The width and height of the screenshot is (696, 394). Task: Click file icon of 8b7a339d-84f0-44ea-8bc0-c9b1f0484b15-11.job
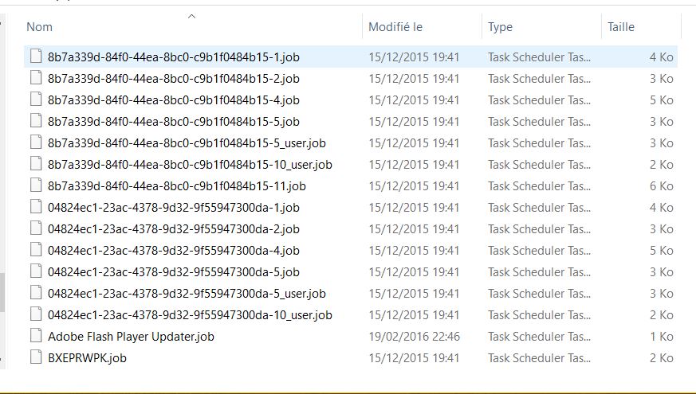click(34, 186)
